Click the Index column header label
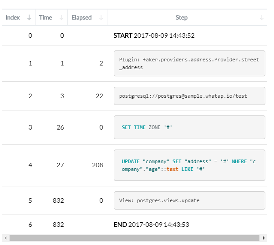Image resolution: width=274 pixels, height=245 pixels. point(13,18)
